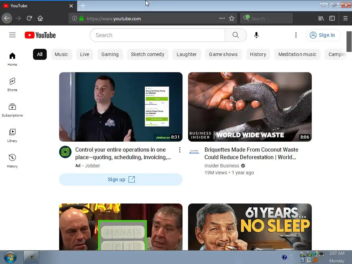The height and width of the screenshot is (264, 352).
Task: Open YouTube settings three-dot menu
Action: coord(296,35)
